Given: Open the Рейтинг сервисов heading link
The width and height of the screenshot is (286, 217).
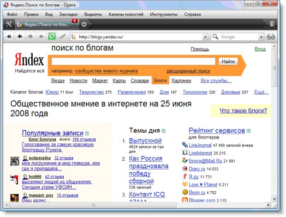Looking at the screenshot, I should [217, 130].
